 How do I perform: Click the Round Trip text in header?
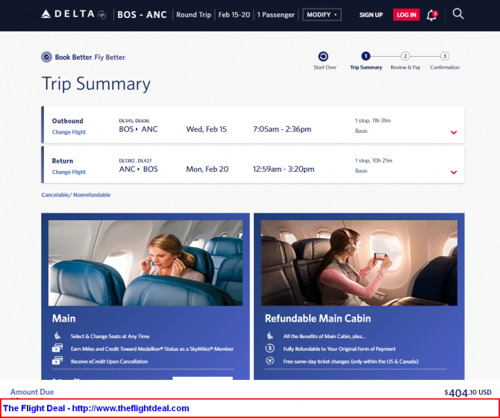coord(193,15)
